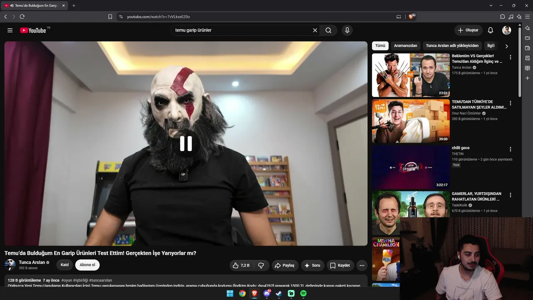Subscribe with the Abone ol button
Image resolution: width=533 pixels, height=300 pixels.
pos(87,265)
